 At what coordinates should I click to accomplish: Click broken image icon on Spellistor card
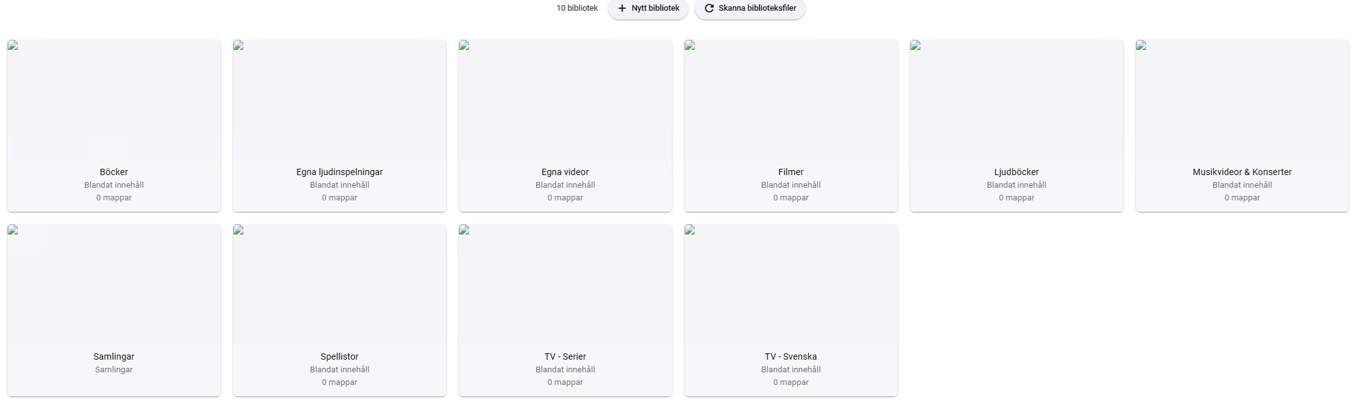click(238, 230)
